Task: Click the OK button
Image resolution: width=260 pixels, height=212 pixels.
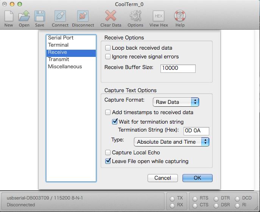Action: [197, 178]
